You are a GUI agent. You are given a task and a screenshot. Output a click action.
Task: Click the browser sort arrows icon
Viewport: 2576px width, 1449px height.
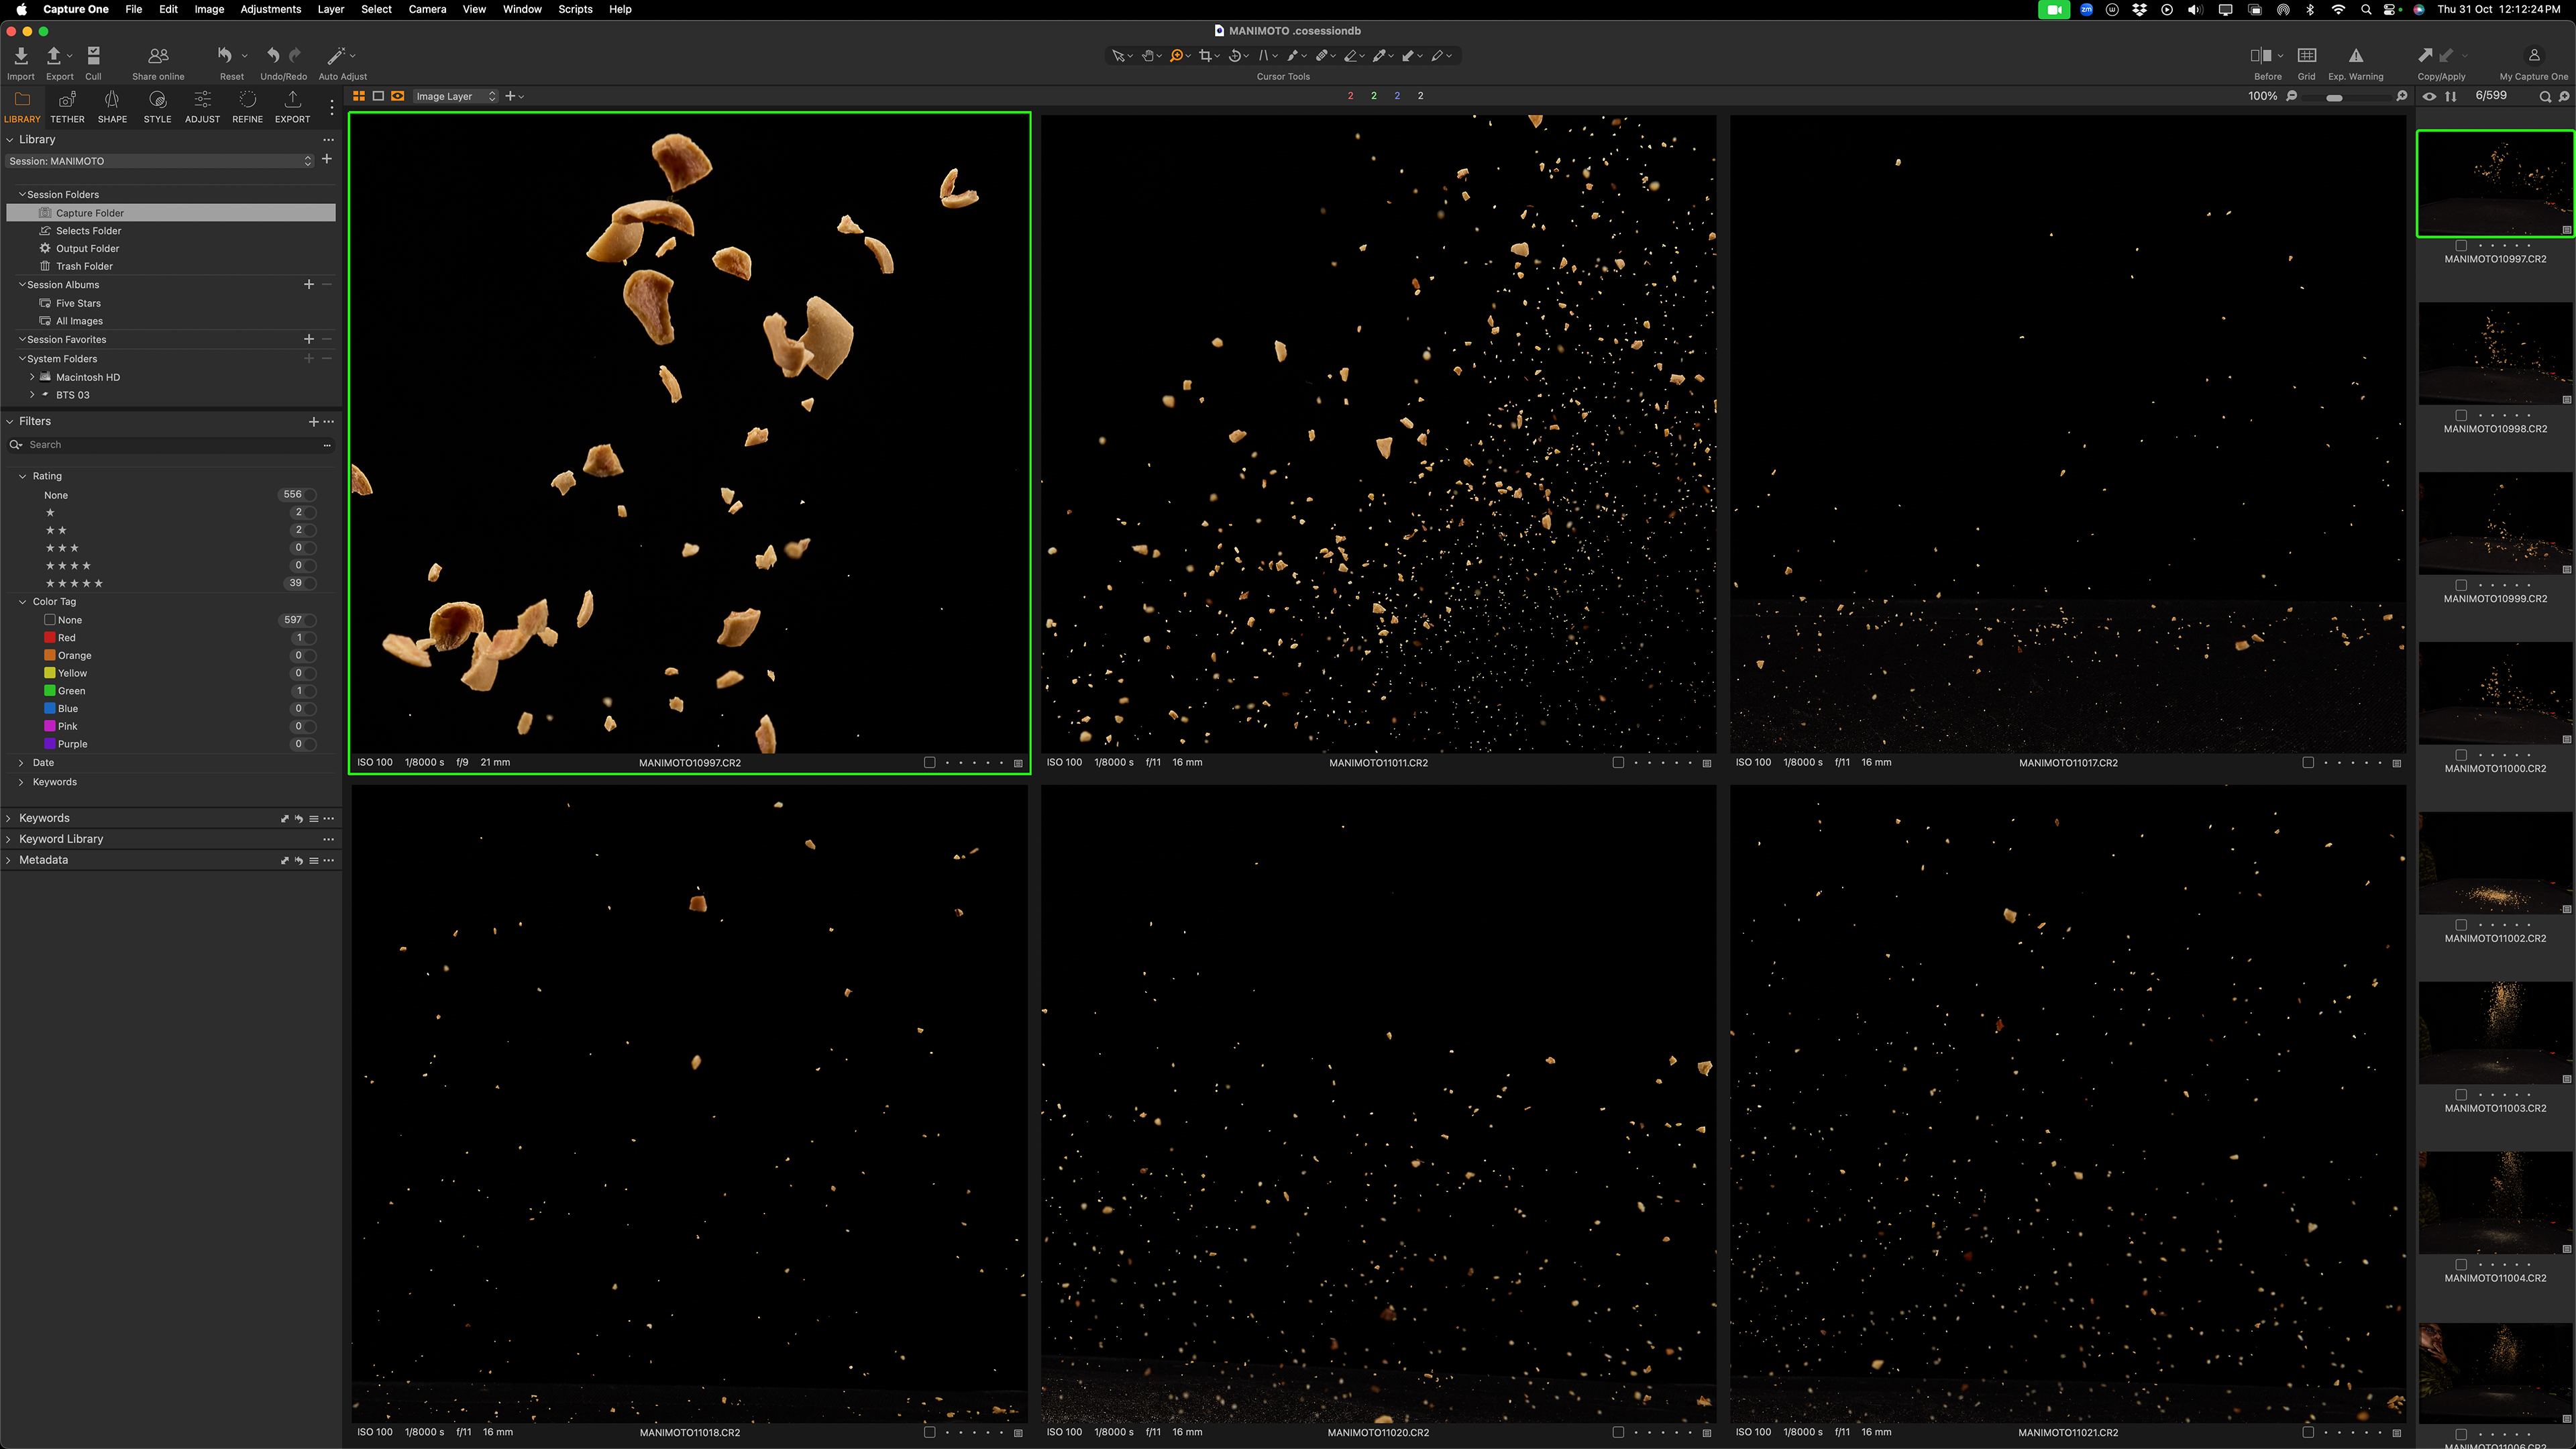point(2450,96)
